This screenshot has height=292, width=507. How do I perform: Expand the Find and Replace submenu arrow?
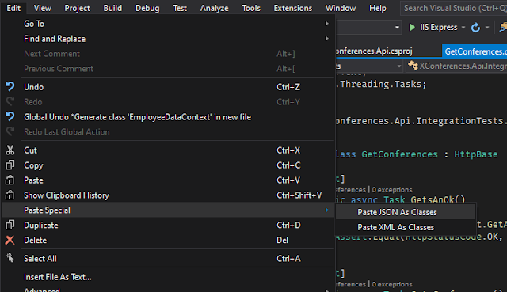coord(326,39)
